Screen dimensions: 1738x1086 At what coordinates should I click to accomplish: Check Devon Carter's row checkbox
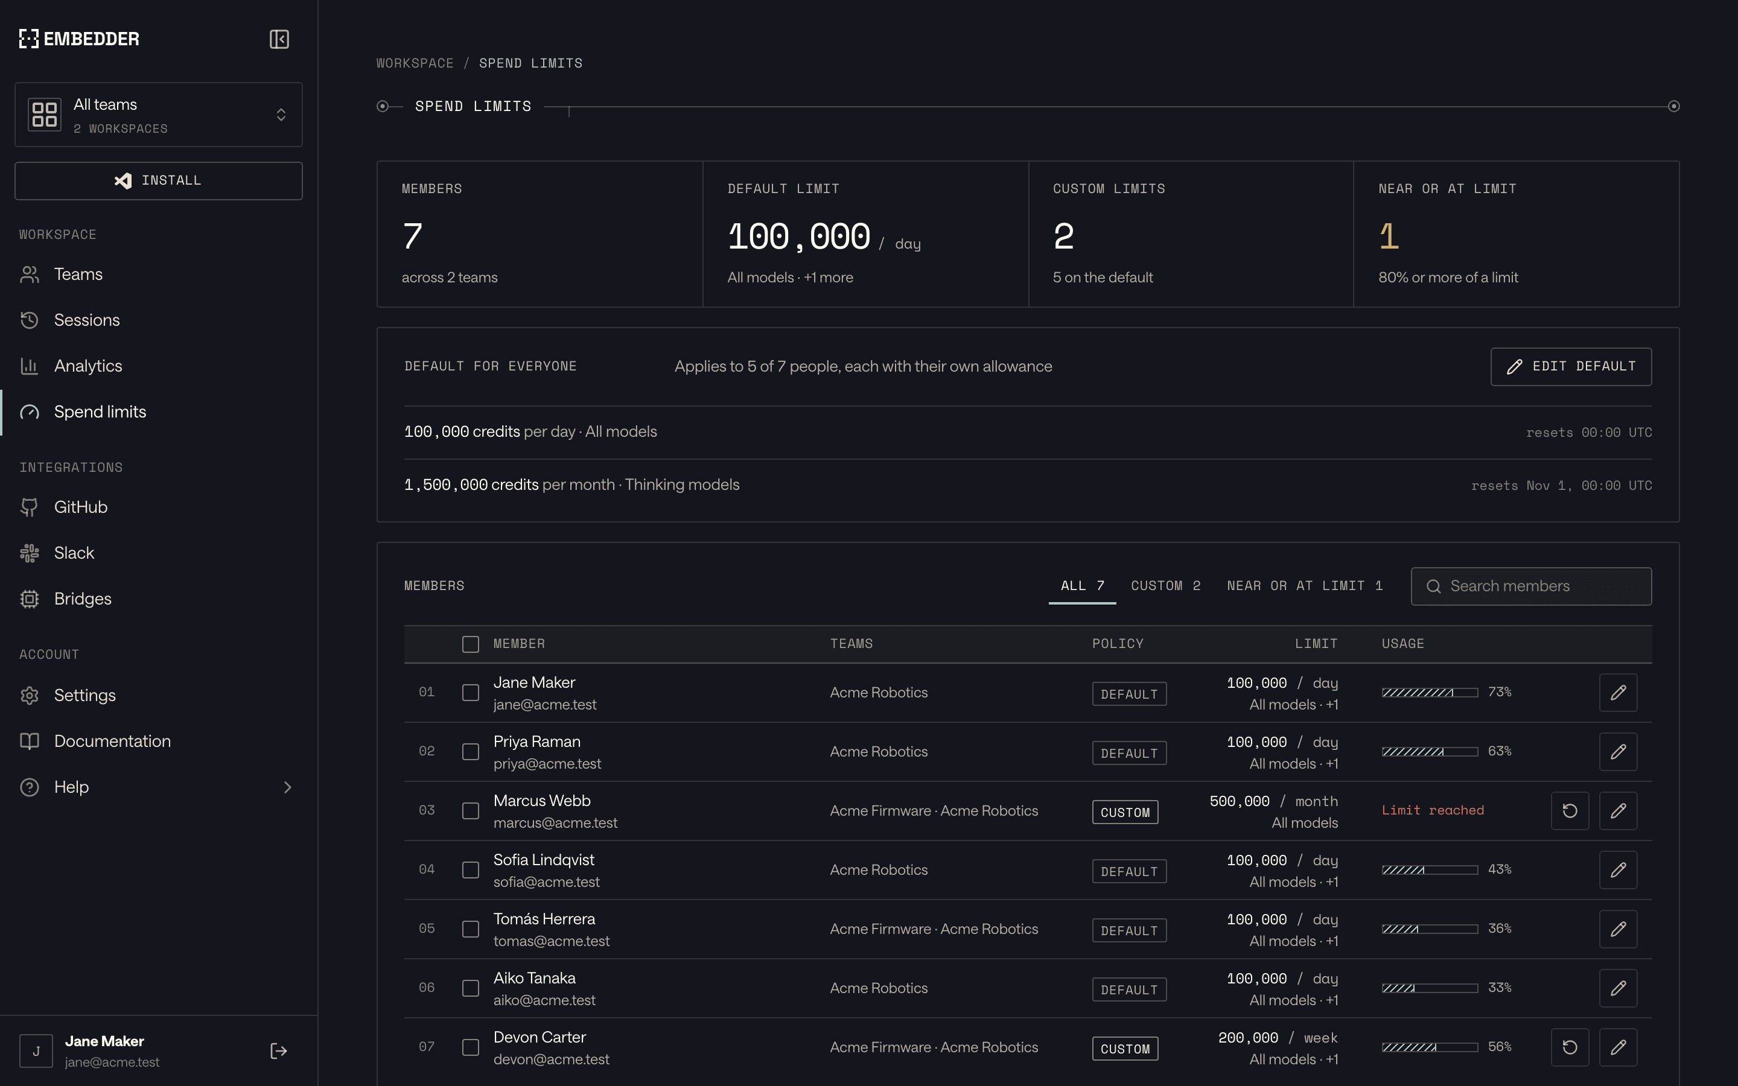471,1047
